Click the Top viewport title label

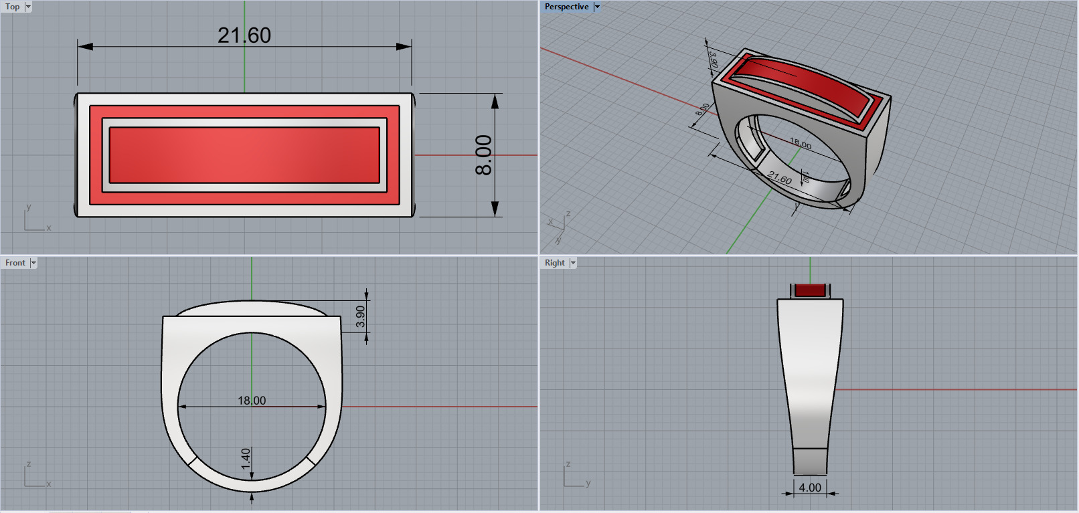13,7
